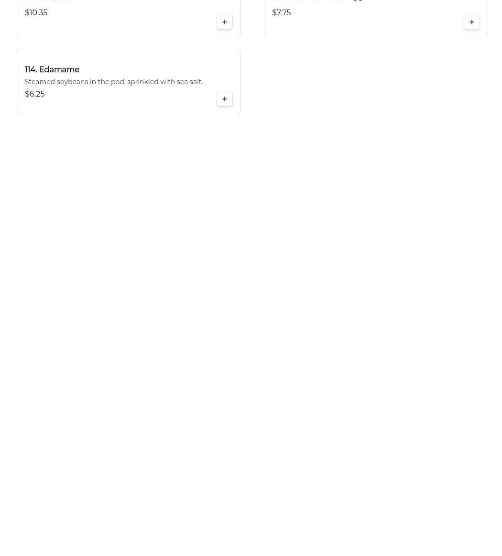Click the blank page area below the menu
Viewport: 502px width, 556px height.
tap(251, 319)
